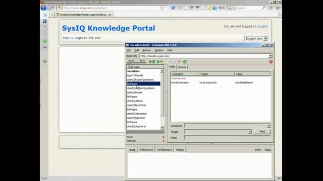
Task: Click the candidateName value cell
Action: pyautogui.click(x=244, y=82)
